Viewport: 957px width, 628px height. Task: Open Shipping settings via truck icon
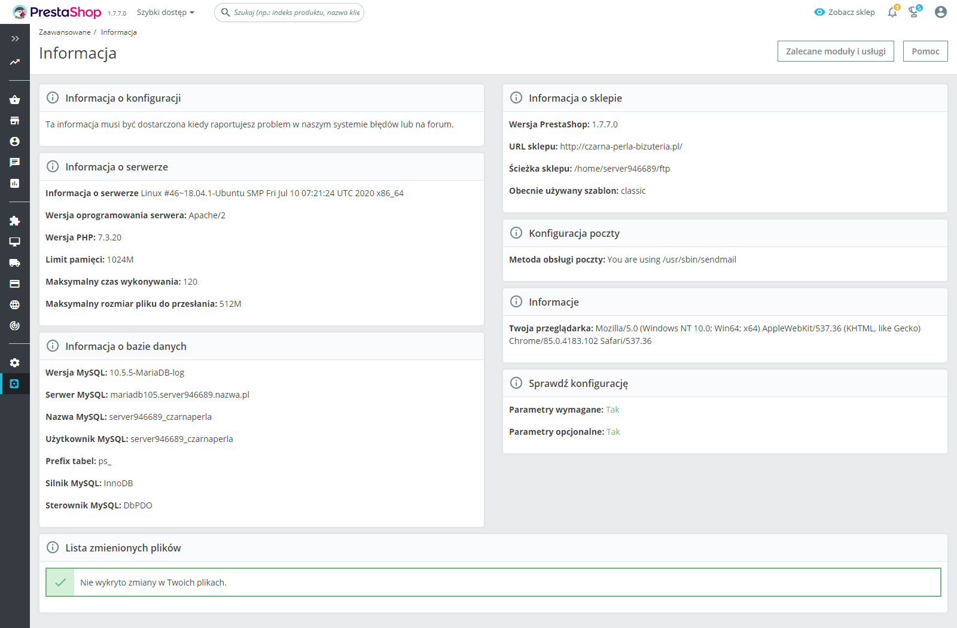point(14,263)
